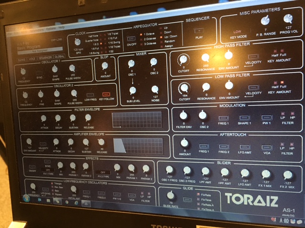The height and width of the screenshot is (228, 305).
Task: Switch to the GLOBAL tab
Action: [x=59, y=57]
